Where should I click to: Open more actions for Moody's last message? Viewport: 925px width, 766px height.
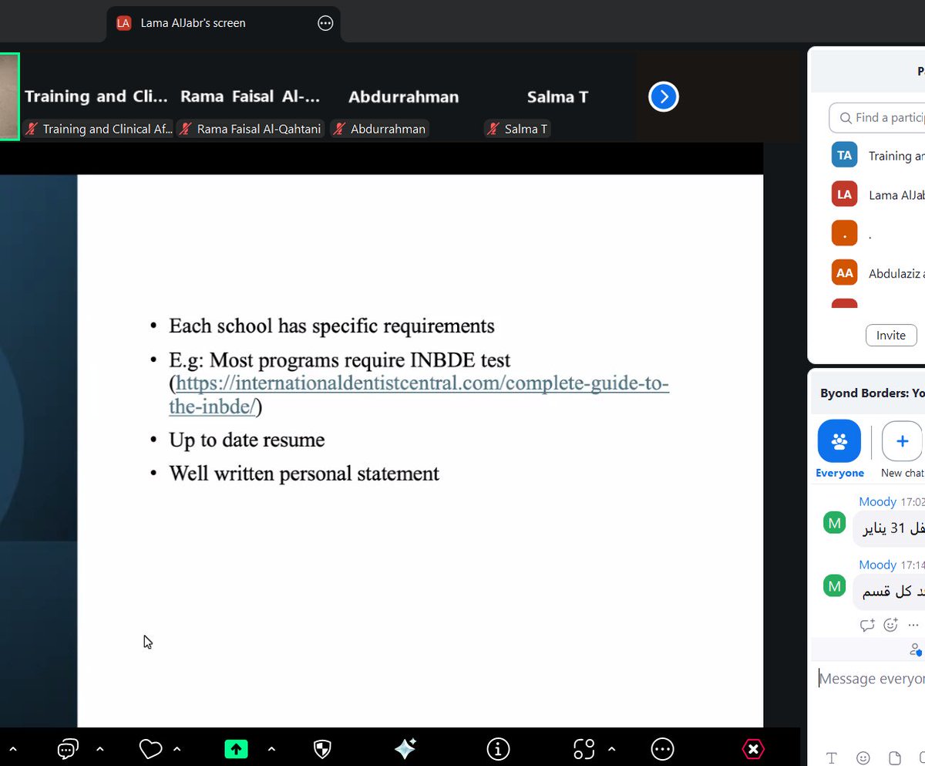[914, 625]
